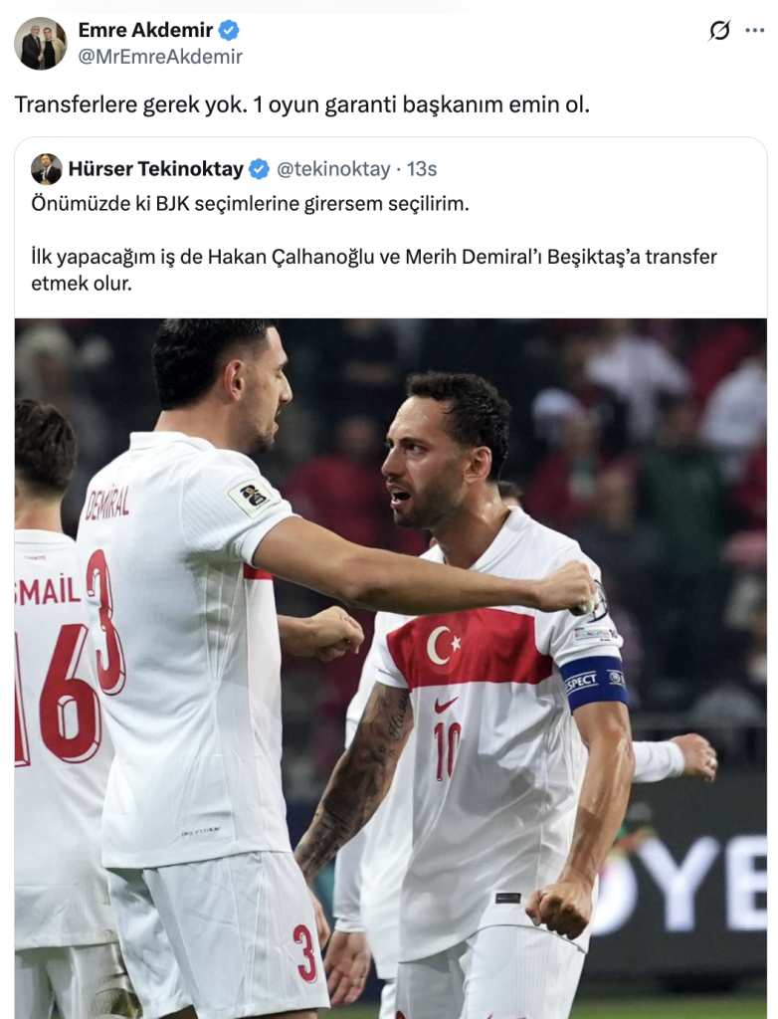Click the DEMİRAL name on the shirt
Viewport: 778px width, 1019px height.
(x=107, y=503)
